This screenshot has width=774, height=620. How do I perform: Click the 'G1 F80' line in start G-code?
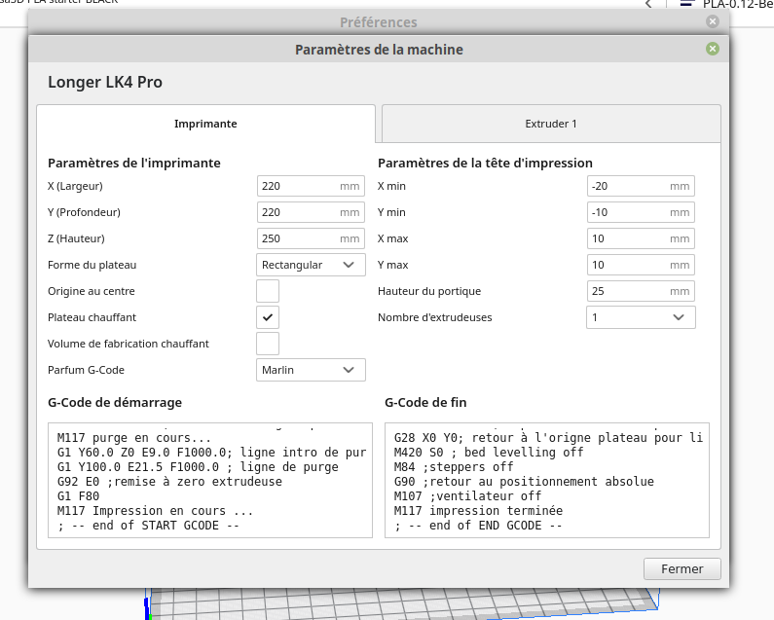tap(78, 495)
